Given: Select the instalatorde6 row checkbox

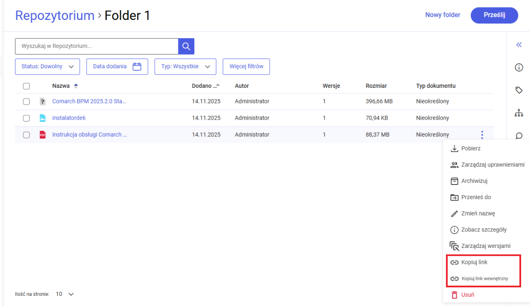Looking at the screenshot, I should (x=26, y=118).
